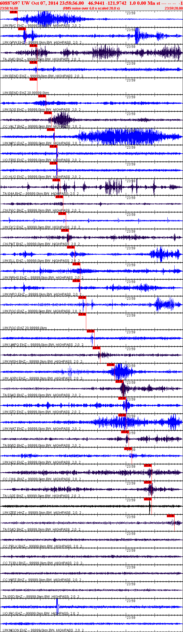Click the UW.RVC EHZ station label
This screenshot has width=183, height=632.
click(42, 25)
